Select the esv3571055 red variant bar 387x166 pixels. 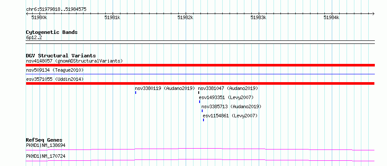tap(200, 83)
